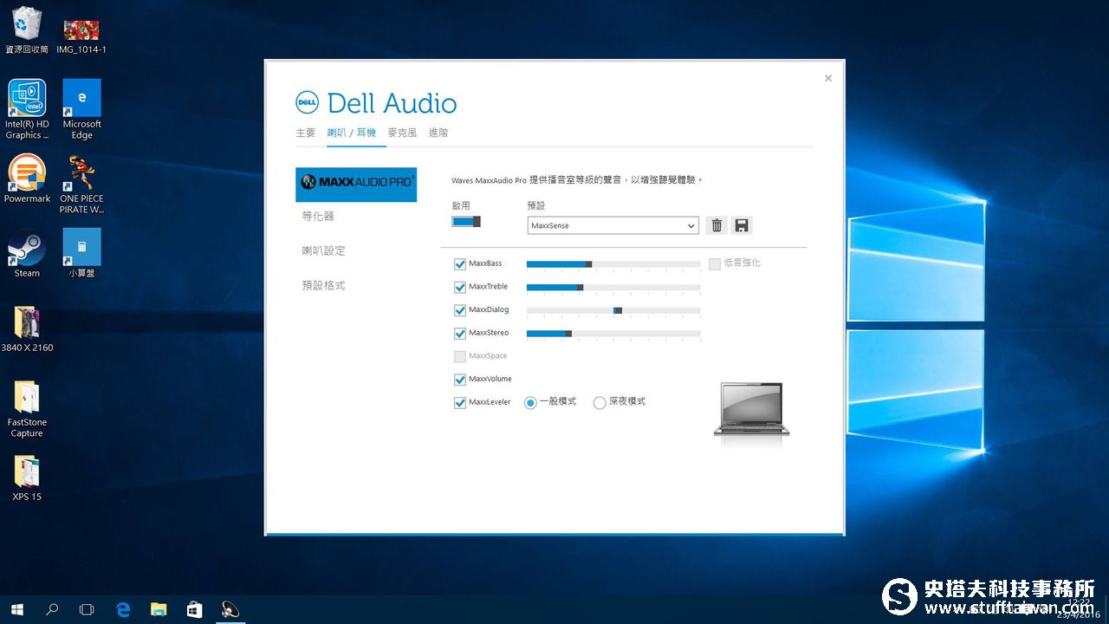The width and height of the screenshot is (1109, 624).
Task: Uncheck the MaxxBass checkbox
Action: pos(460,263)
